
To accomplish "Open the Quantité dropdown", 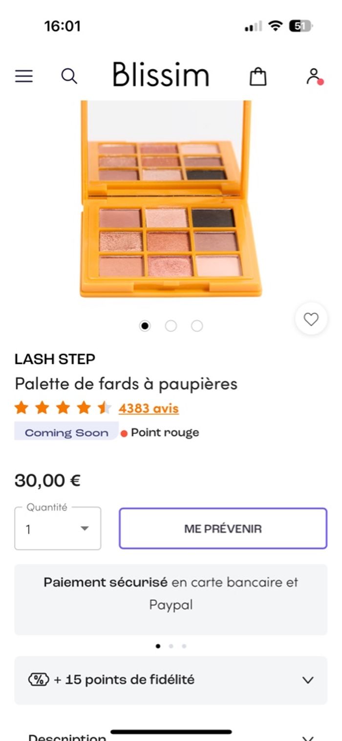I will 58,529.
